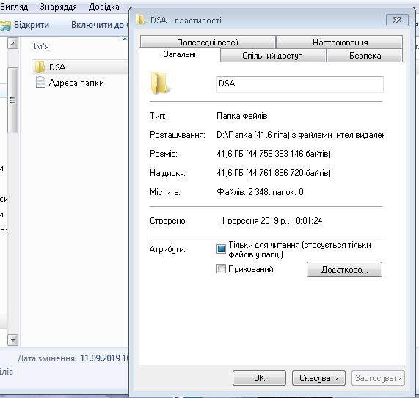The width and height of the screenshot is (419, 398).
Task: Switch to the Спільний доступ tab
Action: pos(272,56)
